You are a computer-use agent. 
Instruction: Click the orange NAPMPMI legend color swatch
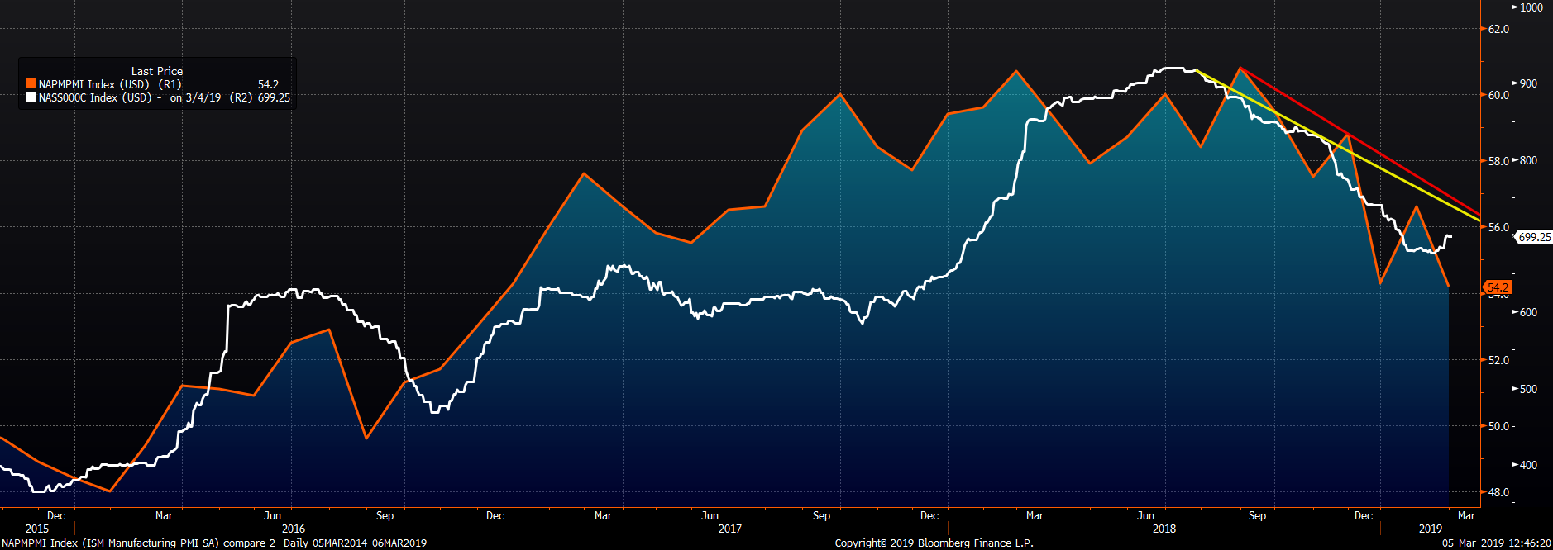pos(31,84)
